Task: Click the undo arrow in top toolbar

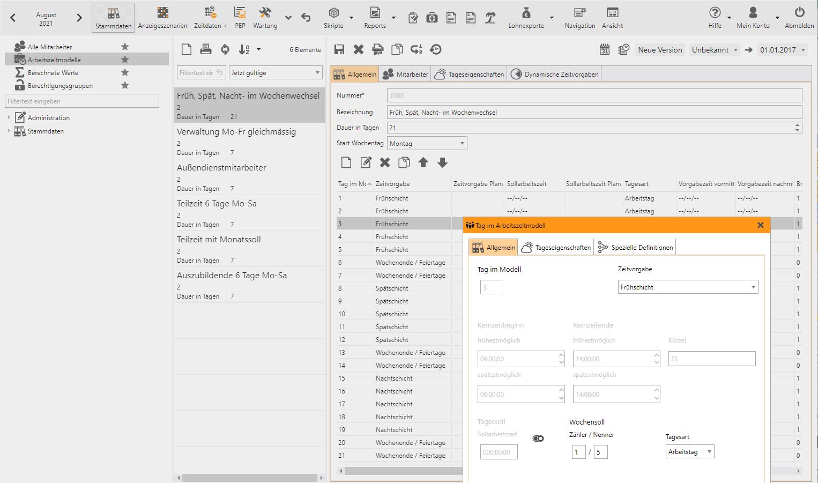Action: [x=306, y=18]
